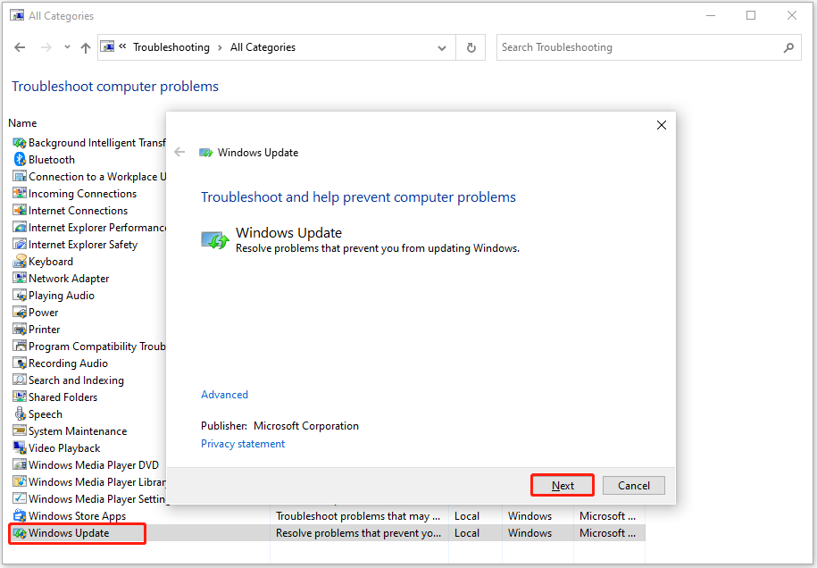Click the Video Playback icon

click(20, 448)
